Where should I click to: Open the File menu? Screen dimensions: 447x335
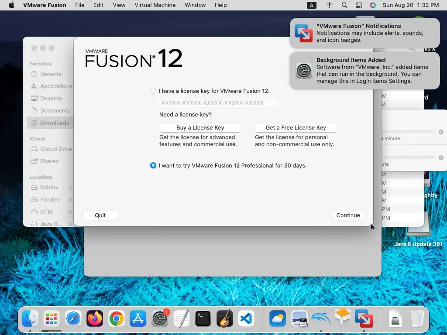point(79,5)
